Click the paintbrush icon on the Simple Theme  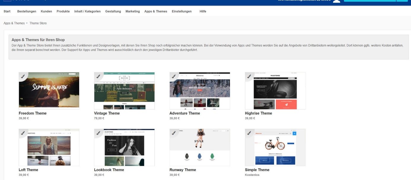pyautogui.click(x=249, y=133)
